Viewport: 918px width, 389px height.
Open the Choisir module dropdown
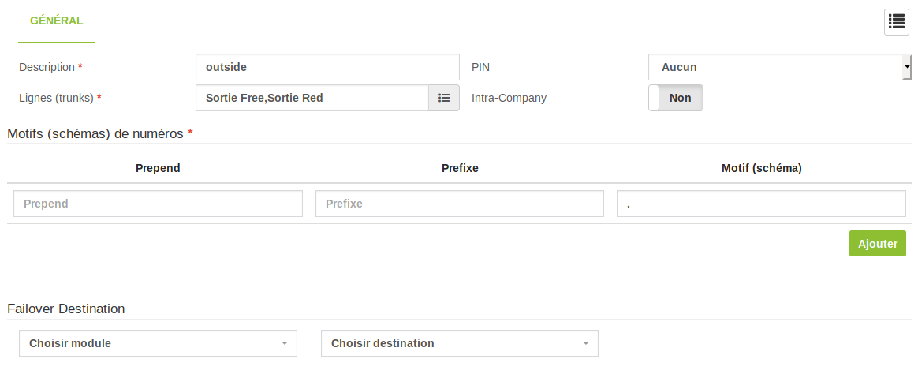pyautogui.click(x=158, y=343)
